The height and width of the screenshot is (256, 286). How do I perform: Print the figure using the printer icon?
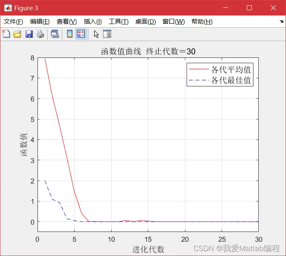pyautogui.click(x=40, y=34)
